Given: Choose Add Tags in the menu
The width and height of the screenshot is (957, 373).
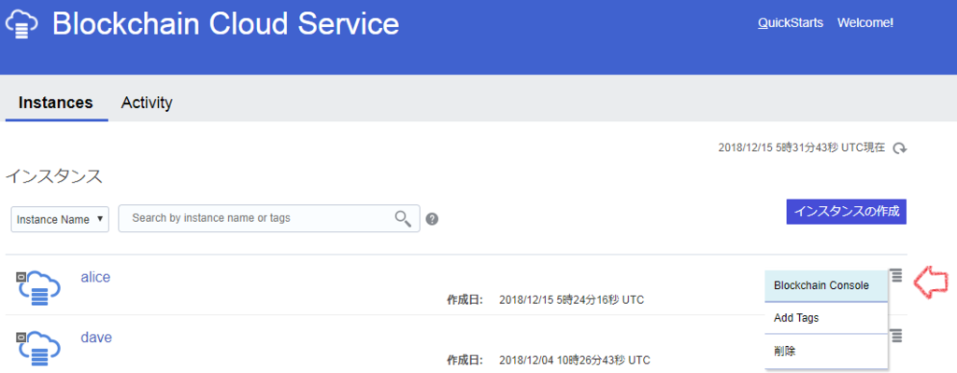Looking at the screenshot, I should point(826,318).
